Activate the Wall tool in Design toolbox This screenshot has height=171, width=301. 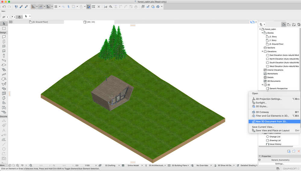coord(4,37)
